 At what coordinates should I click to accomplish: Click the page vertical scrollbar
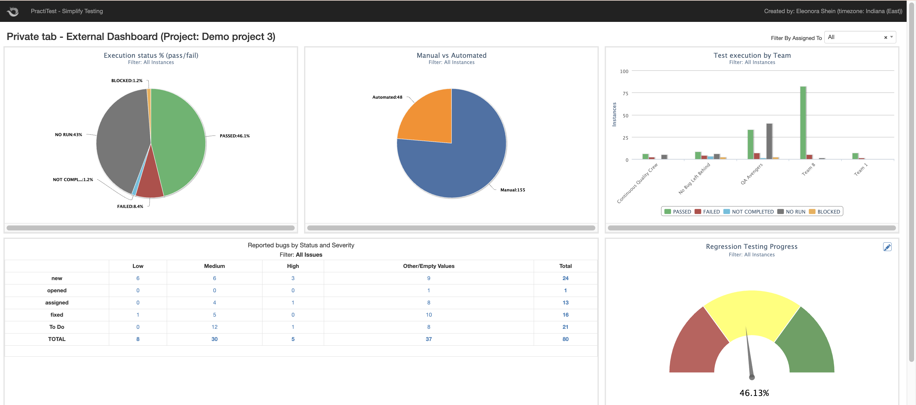click(911, 177)
